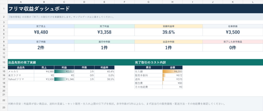263x111 pixels.
Task: Select the 楽天ラクマ row label
Action: [x=21, y=75]
